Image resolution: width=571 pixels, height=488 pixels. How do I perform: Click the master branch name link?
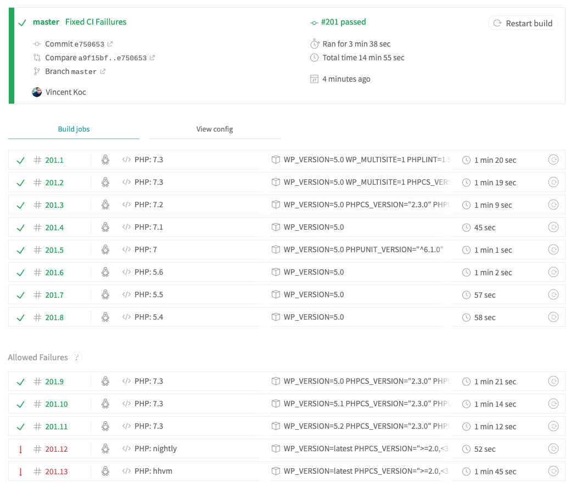(x=46, y=22)
